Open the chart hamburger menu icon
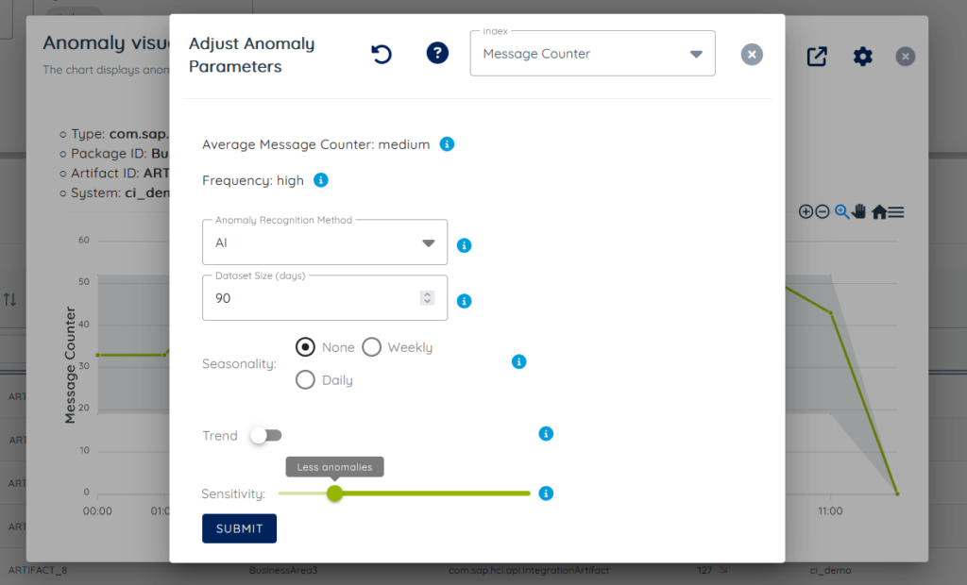The height and width of the screenshot is (585, 967). [x=895, y=211]
